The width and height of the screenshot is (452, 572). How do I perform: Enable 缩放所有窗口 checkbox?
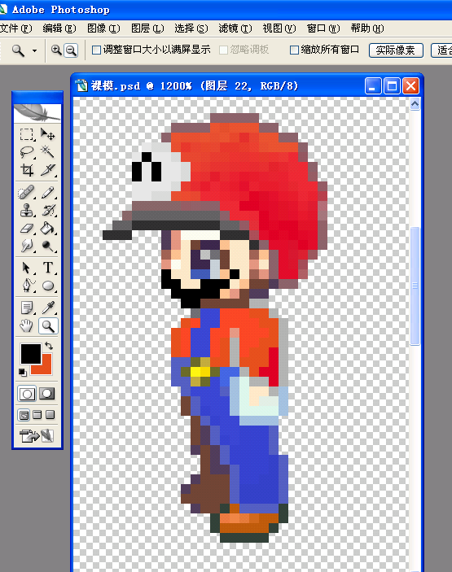click(x=294, y=50)
